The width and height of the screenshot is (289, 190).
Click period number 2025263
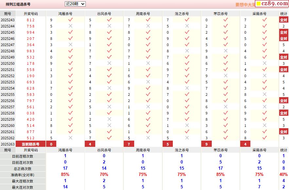pyautogui.click(x=8, y=144)
